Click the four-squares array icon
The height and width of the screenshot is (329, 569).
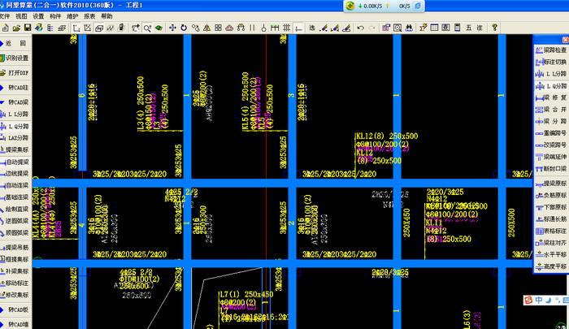coord(218,28)
